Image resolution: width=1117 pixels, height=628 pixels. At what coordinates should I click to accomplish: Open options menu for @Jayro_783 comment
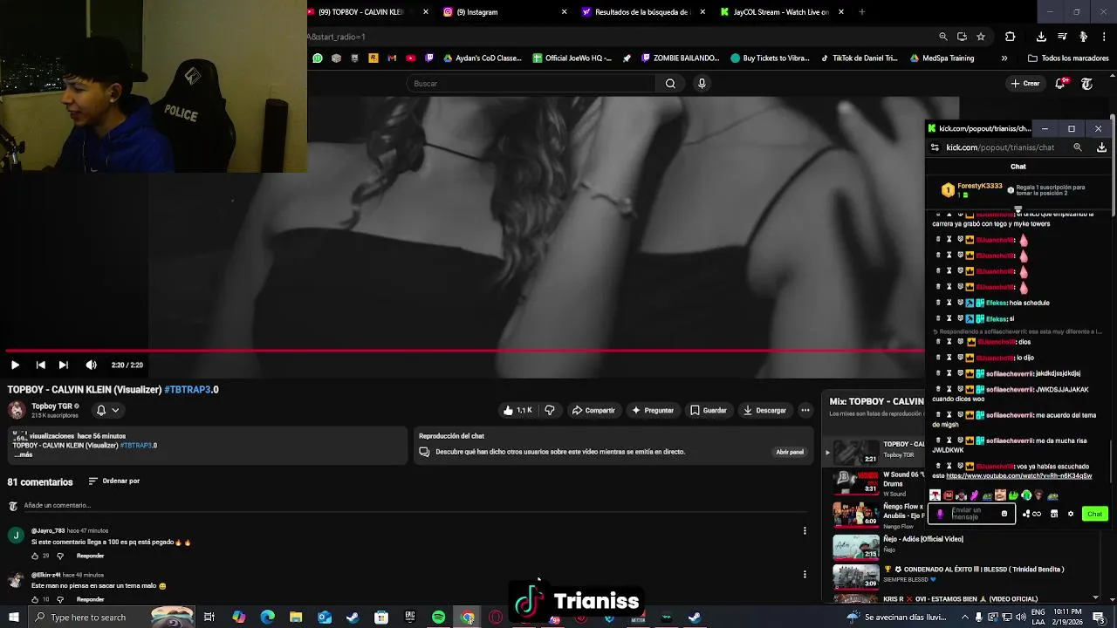click(x=805, y=530)
